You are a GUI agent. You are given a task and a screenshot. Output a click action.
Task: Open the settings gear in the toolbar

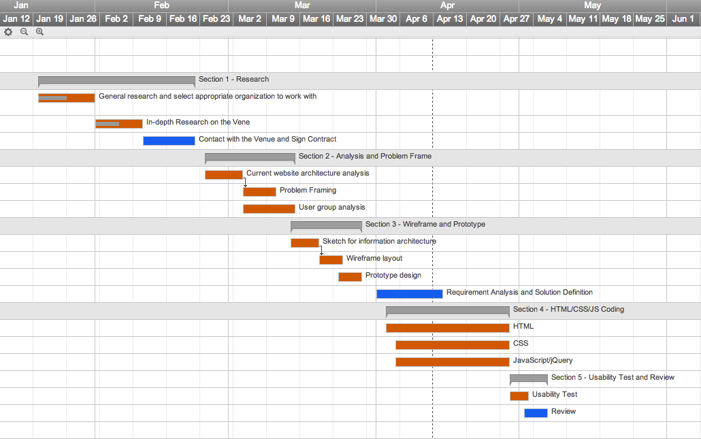point(8,32)
